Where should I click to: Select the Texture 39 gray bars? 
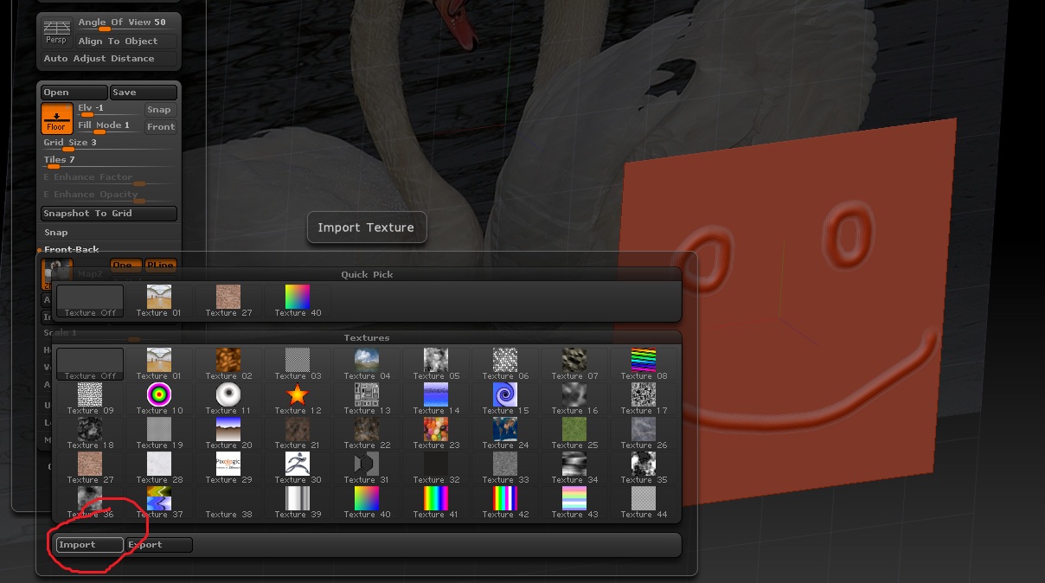298,503
